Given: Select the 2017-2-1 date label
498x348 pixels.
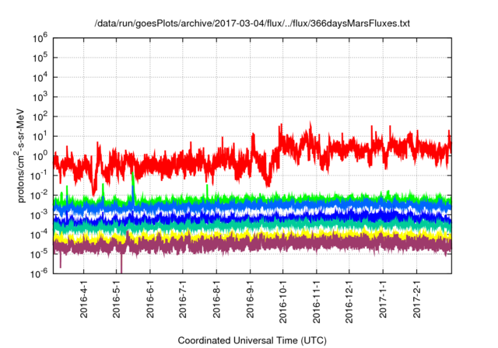Looking at the screenshot, I should pyautogui.click(x=417, y=298).
